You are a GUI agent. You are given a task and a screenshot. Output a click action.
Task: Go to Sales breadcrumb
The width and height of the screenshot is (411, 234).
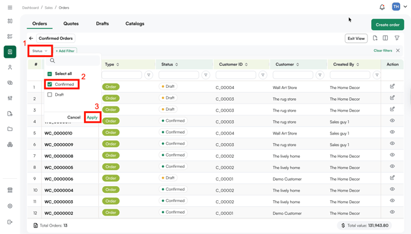pyautogui.click(x=48, y=7)
